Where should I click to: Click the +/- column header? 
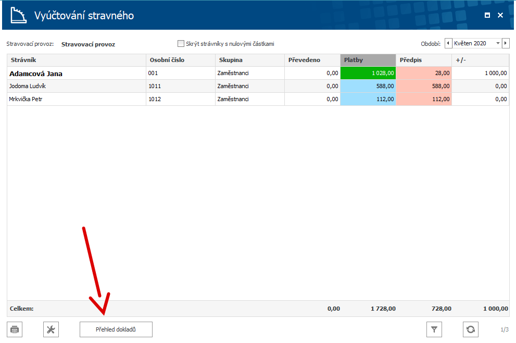click(x=481, y=60)
